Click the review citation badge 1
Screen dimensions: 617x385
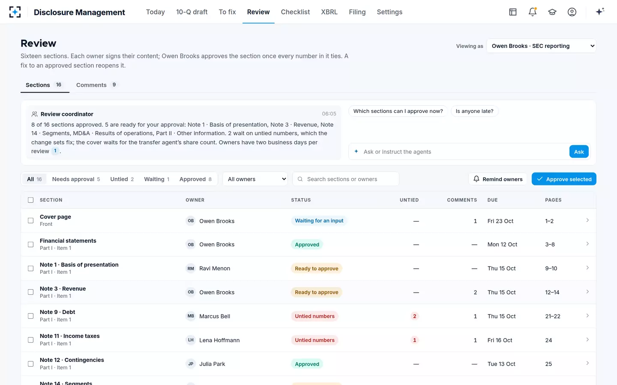pos(55,151)
